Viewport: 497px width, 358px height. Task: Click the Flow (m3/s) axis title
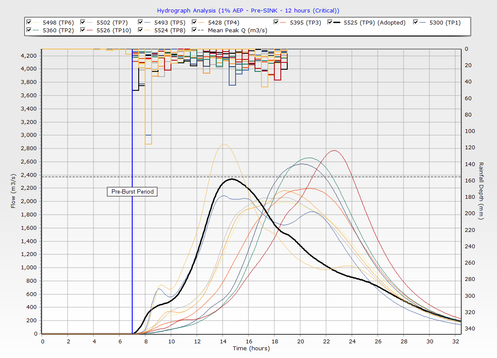click(13, 191)
